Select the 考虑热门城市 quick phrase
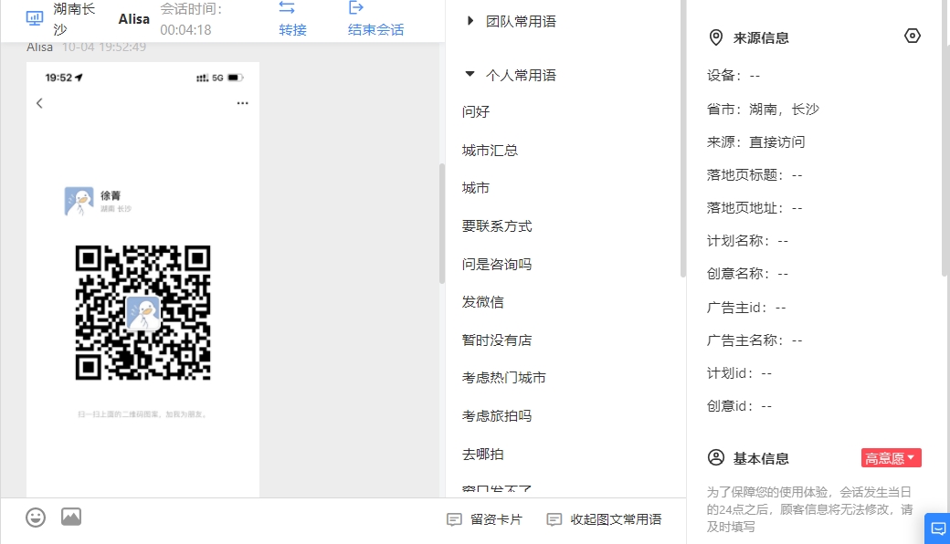The height and width of the screenshot is (544, 950). pos(504,378)
